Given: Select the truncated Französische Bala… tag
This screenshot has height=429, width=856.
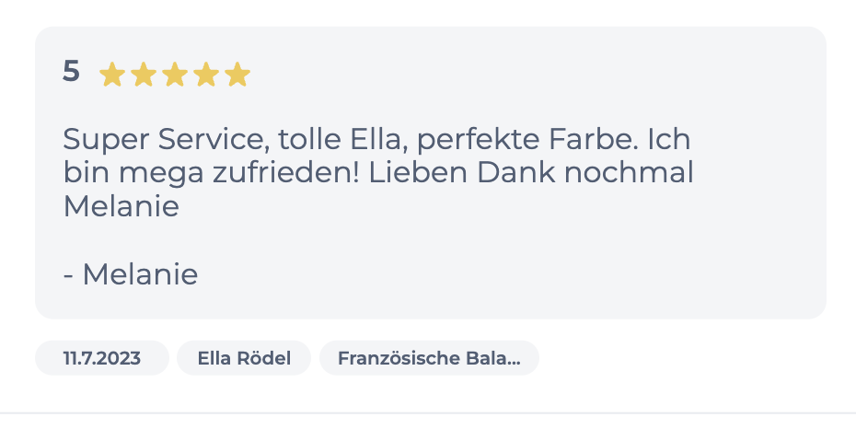Looking at the screenshot, I should coord(429,358).
